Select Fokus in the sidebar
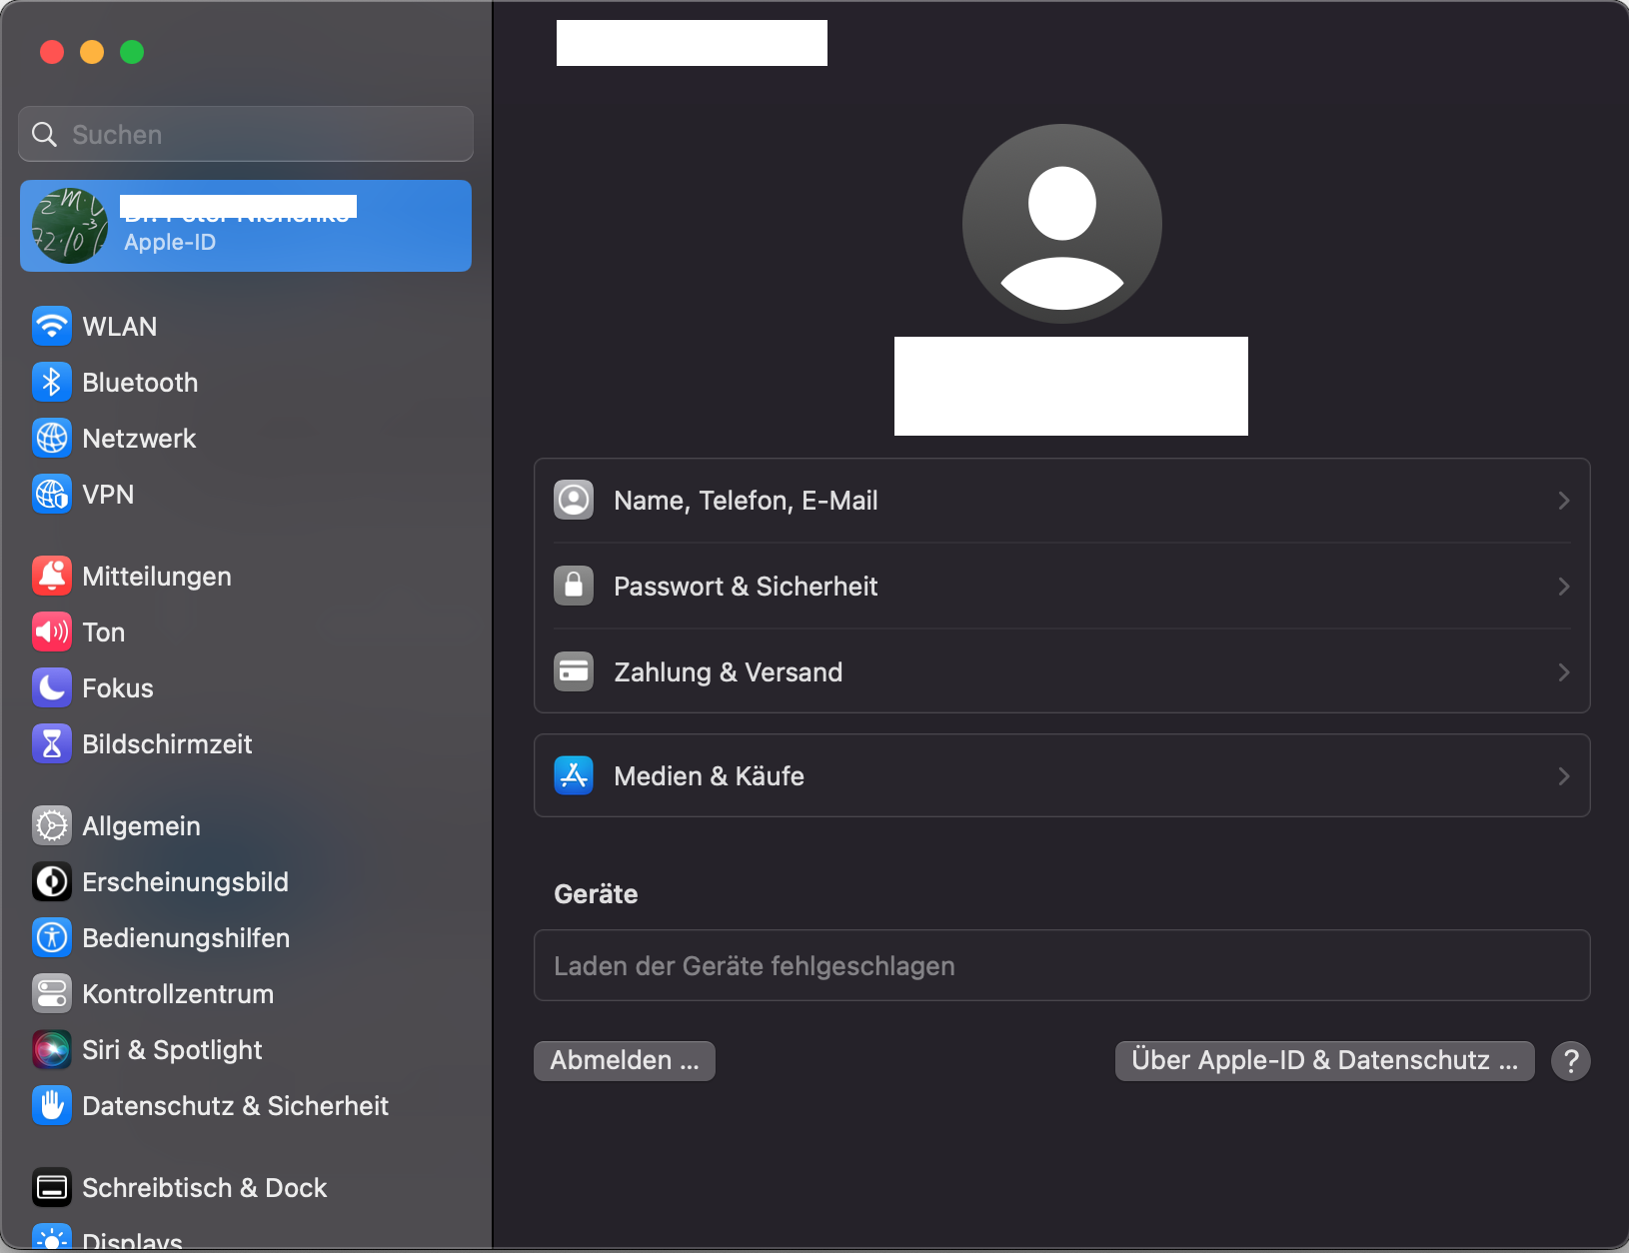1629x1253 pixels. (x=246, y=687)
